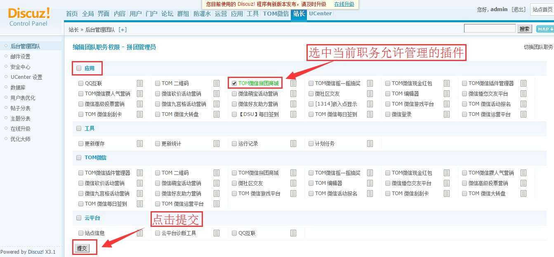The width and height of the screenshot is (554, 257).
Task: Click the list icon beside QQ互联 in 应用
Action: pyautogui.click(x=140, y=83)
